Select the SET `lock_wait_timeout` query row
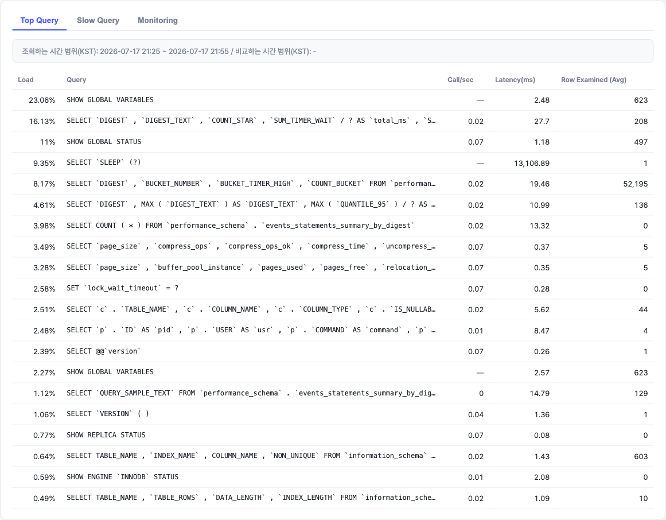This screenshot has width=666, height=520. (x=333, y=289)
